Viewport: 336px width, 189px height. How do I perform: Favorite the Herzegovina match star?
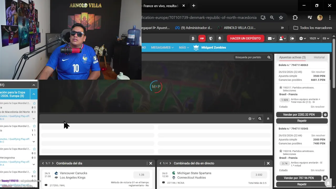coord(34,149)
